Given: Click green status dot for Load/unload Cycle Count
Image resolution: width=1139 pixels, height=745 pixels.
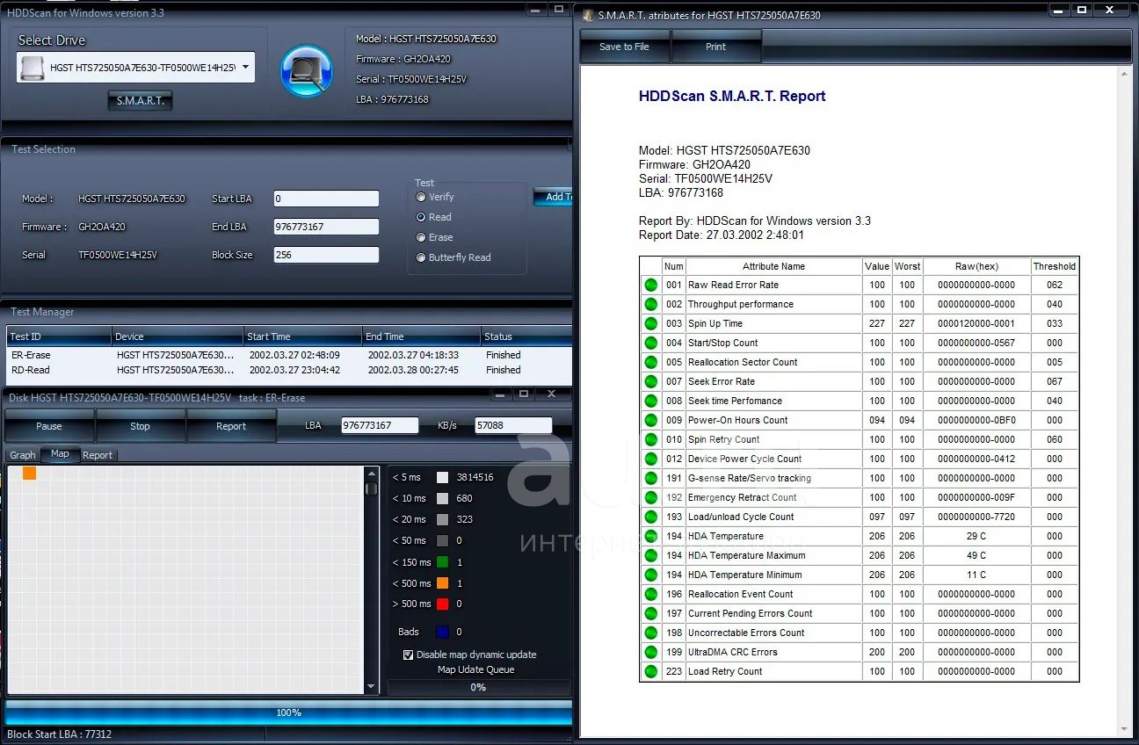Looking at the screenshot, I should tap(650, 517).
